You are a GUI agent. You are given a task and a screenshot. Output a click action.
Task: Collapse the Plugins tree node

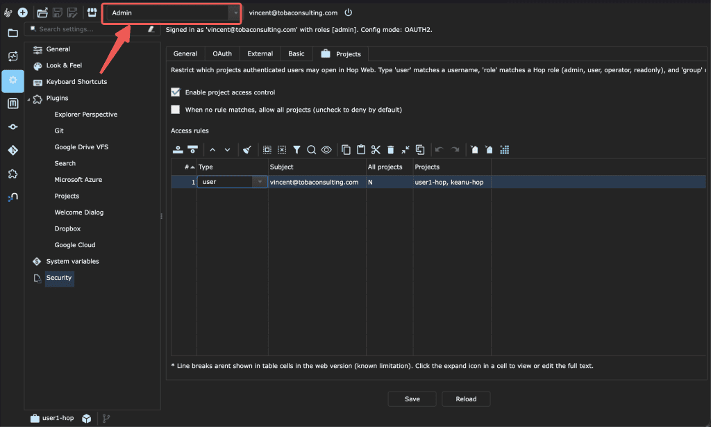[x=28, y=99]
